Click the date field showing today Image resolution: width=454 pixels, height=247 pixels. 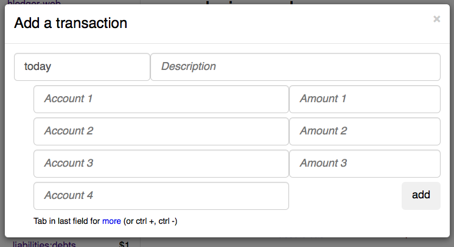click(x=82, y=67)
